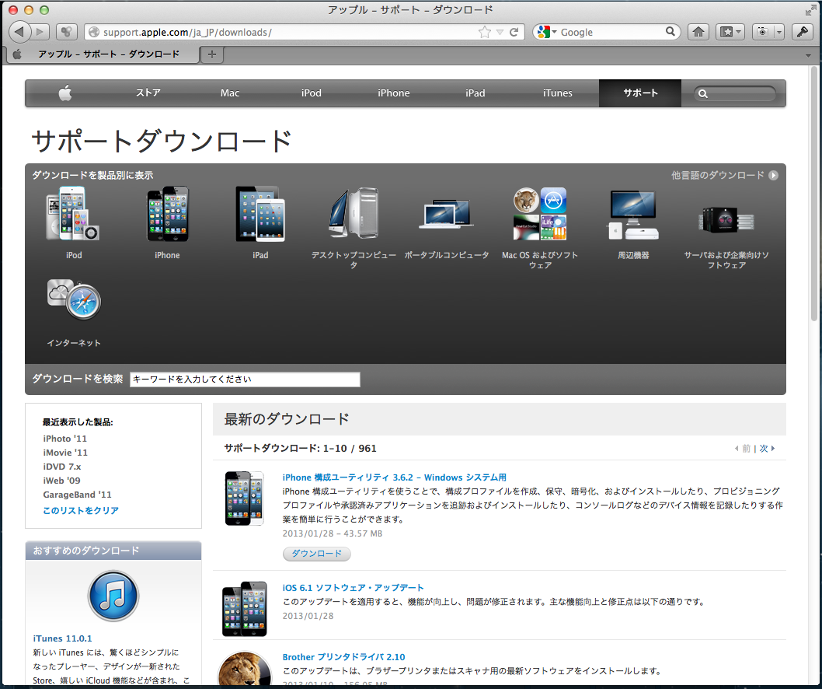Screen dimensions: 822x689
Task: Open the bookmarks toolbar menu button
Action: coord(731,32)
